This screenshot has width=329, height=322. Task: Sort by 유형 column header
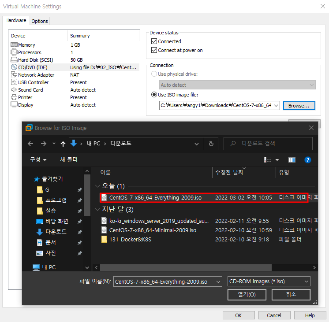pos(284,172)
